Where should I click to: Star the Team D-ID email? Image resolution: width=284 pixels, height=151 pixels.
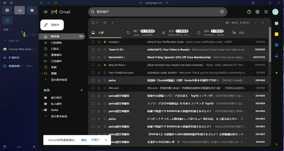[99, 49]
